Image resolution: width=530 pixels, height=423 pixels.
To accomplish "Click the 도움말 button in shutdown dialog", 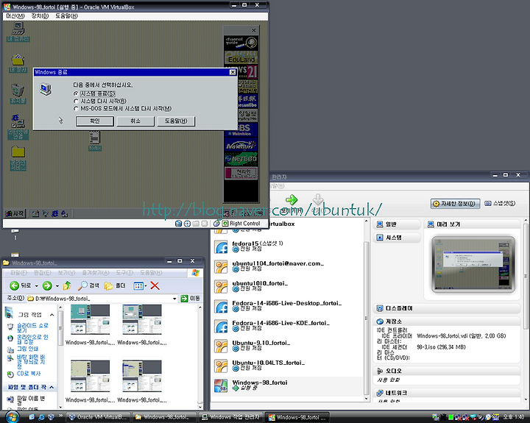I will coord(176,121).
